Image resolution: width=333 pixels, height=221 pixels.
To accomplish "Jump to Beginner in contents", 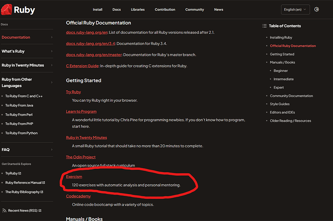I will coord(280,71).
